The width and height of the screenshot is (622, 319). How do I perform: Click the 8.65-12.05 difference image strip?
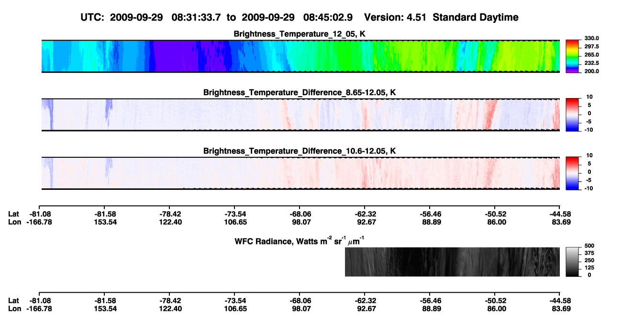[300, 114]
